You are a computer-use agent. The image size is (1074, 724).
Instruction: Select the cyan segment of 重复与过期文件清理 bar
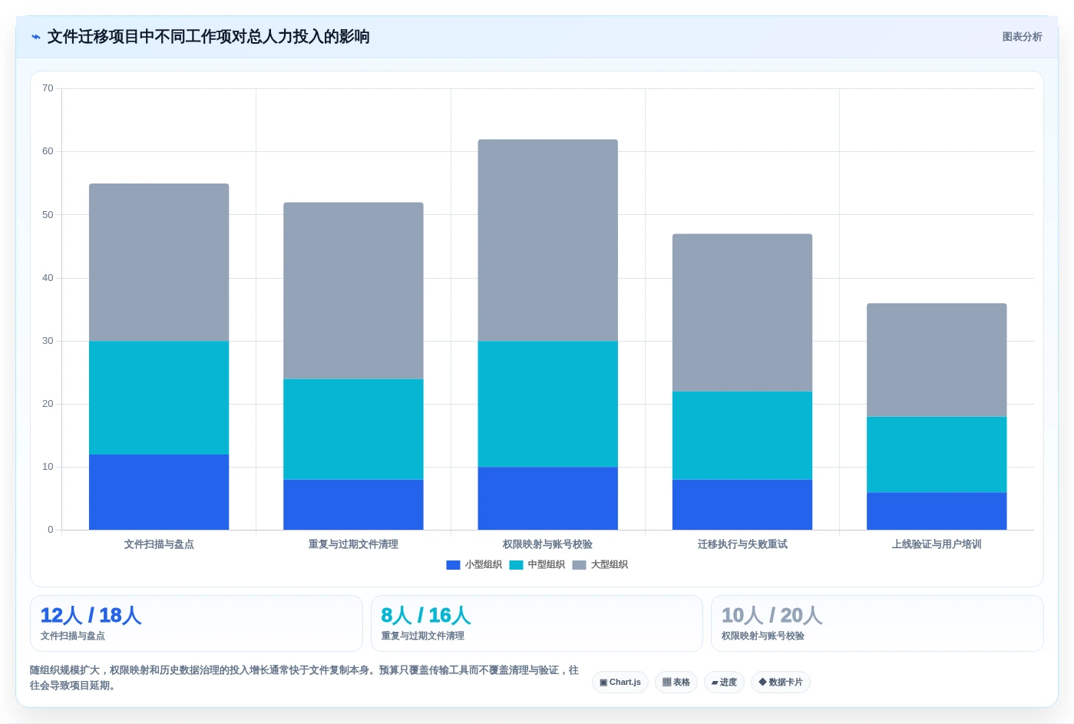click(x=353, y=429)
